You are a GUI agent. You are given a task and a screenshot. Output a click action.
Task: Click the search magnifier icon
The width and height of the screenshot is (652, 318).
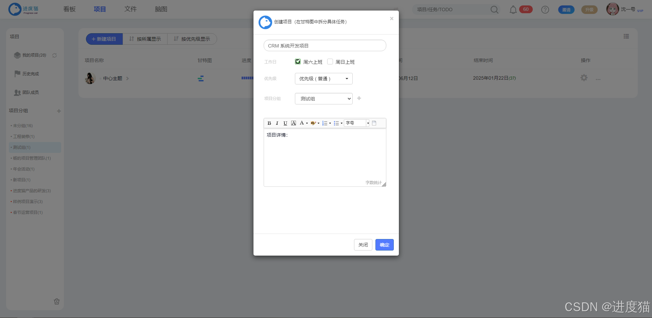coord(494,10)
